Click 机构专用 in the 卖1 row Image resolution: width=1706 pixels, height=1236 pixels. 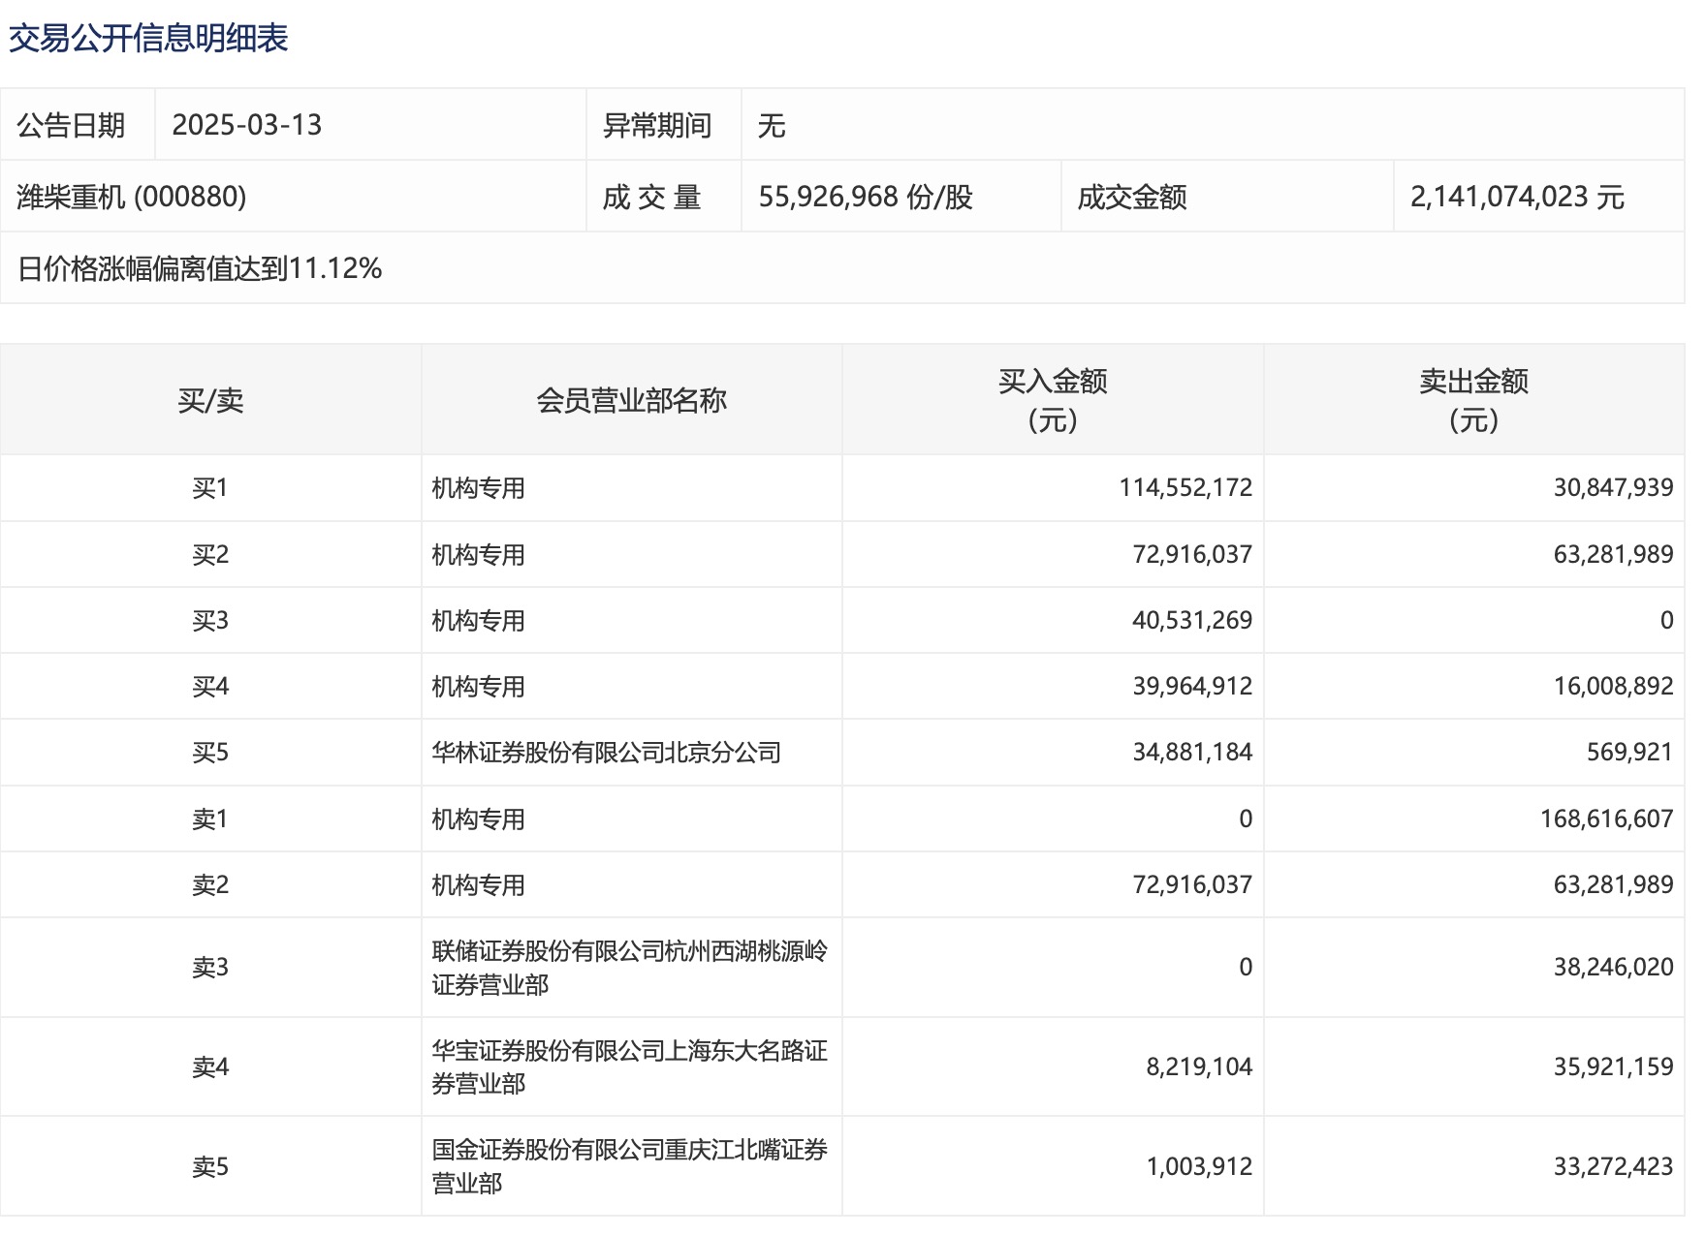tap(478, 819)
